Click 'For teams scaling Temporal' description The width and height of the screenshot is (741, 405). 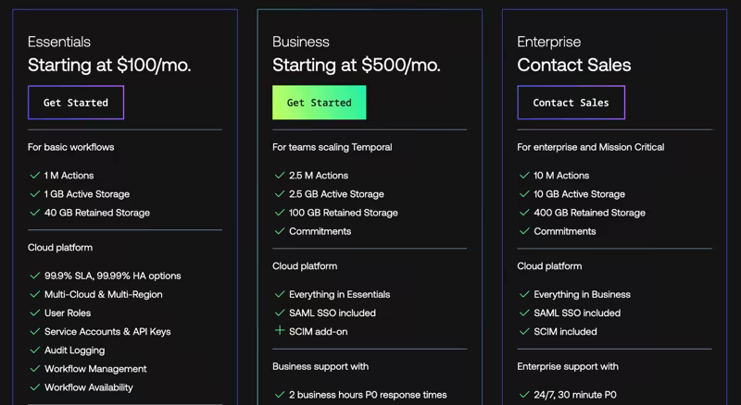333,147
